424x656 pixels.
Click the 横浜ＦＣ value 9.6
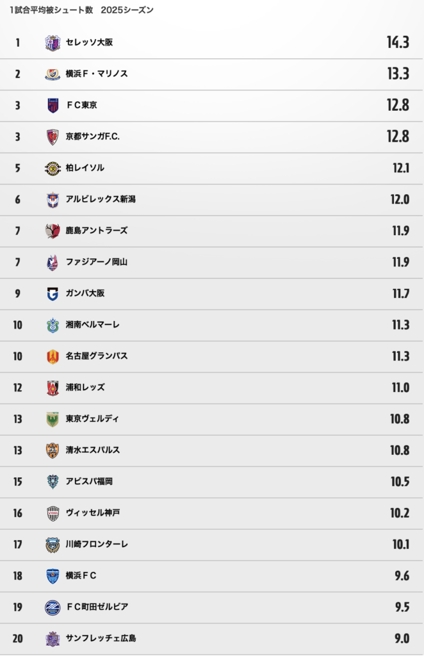402,576
